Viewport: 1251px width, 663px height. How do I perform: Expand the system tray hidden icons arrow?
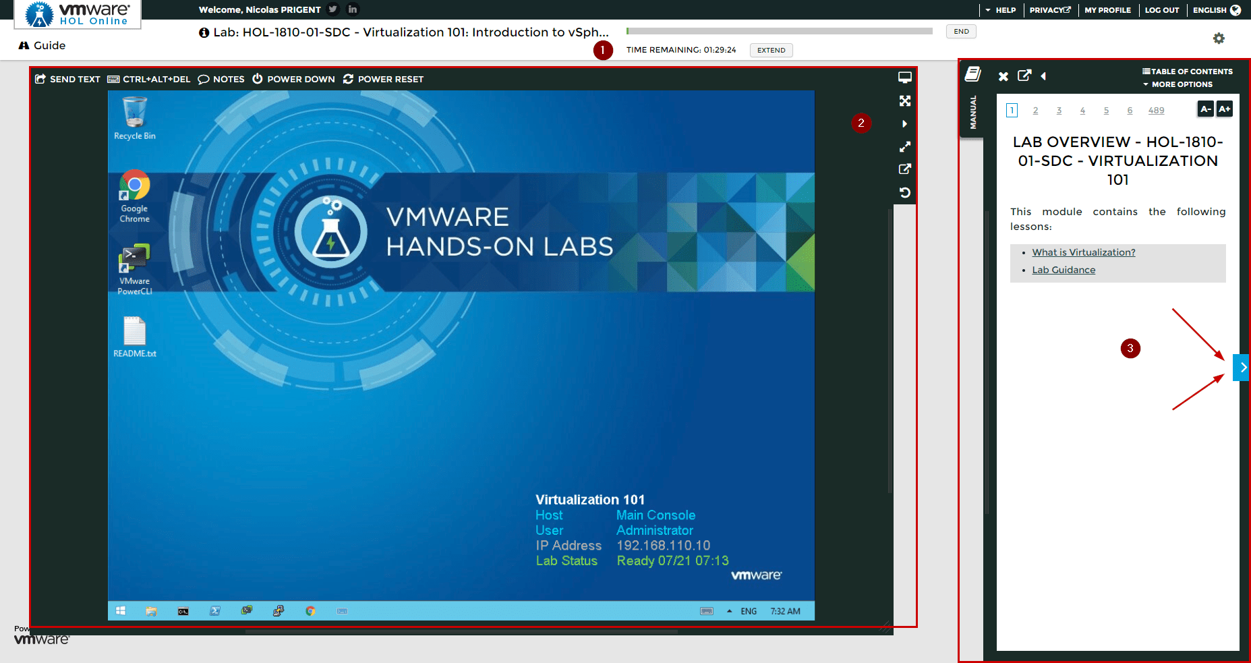click(x=729, y=611)
